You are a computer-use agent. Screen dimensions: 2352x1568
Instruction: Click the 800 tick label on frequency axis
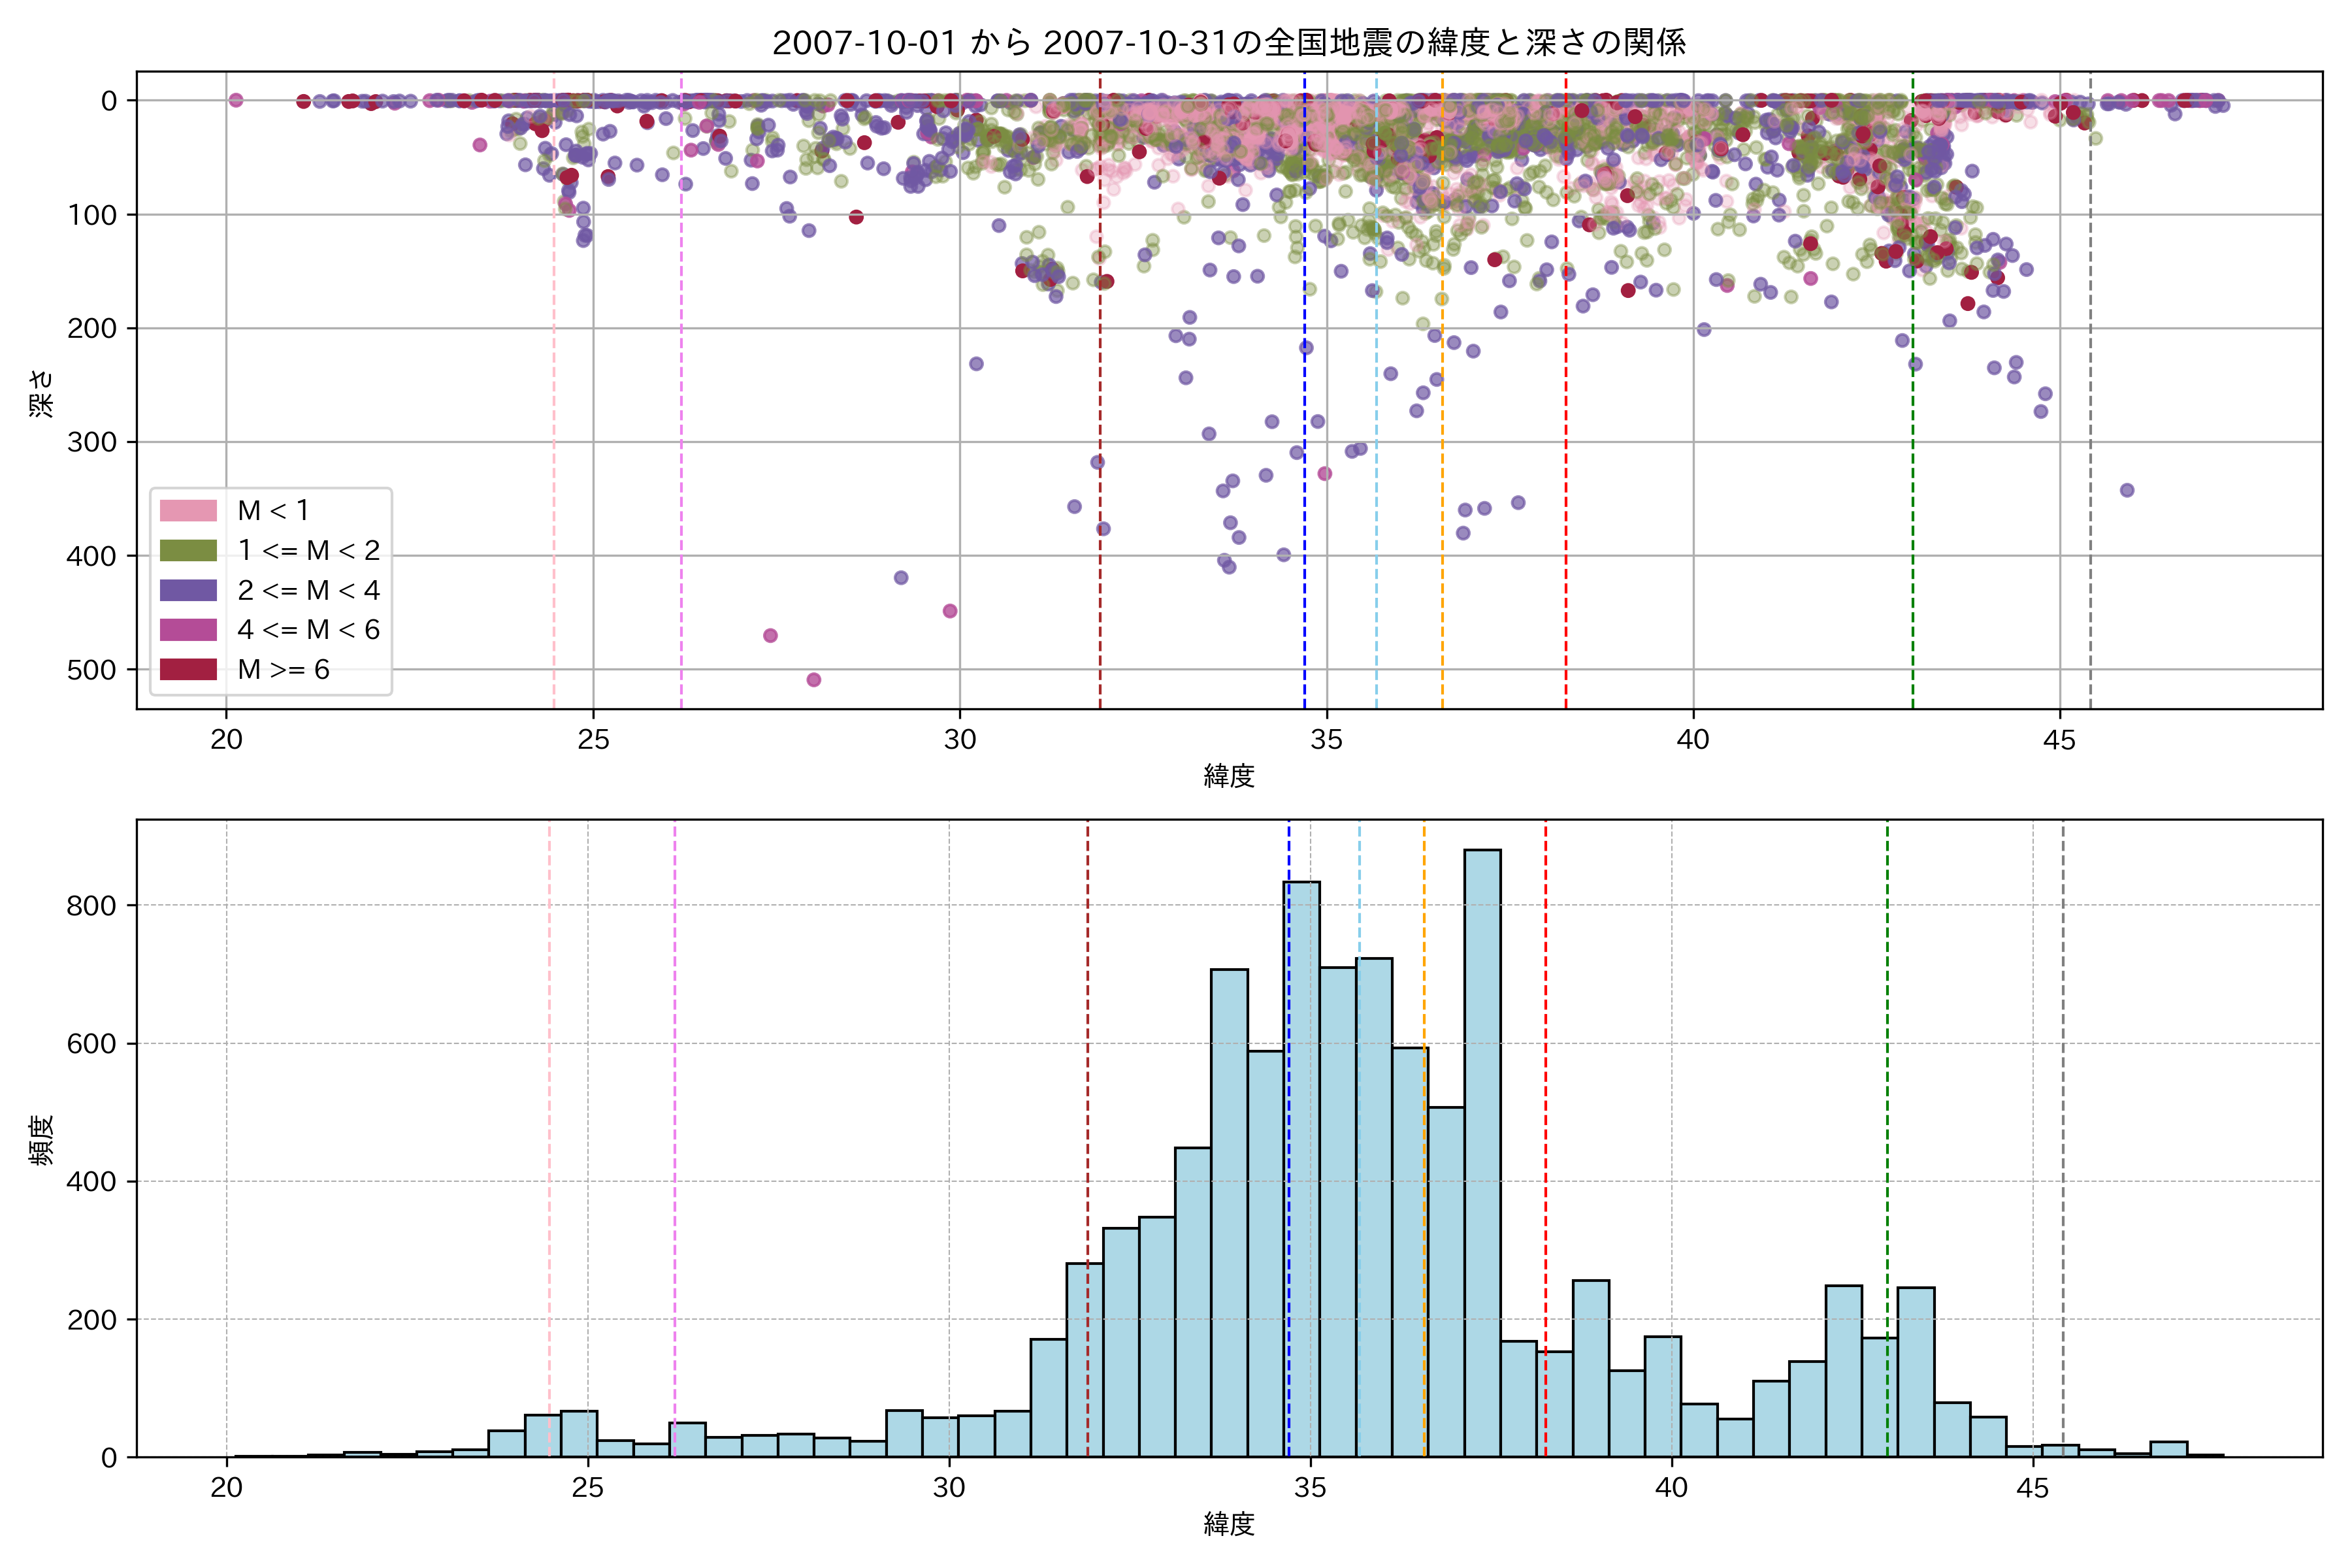pyautogui.click(x=92, y=906)
